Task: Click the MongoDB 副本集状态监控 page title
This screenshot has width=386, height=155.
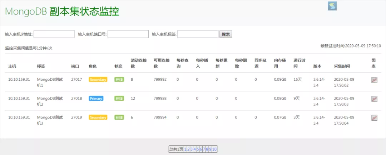Action: [x=62, y=11]
